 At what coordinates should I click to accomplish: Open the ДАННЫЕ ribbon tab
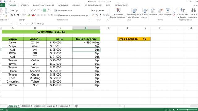[x=76, y=5]
